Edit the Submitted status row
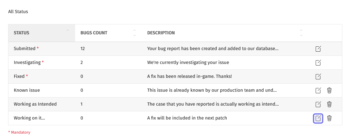 318,49
